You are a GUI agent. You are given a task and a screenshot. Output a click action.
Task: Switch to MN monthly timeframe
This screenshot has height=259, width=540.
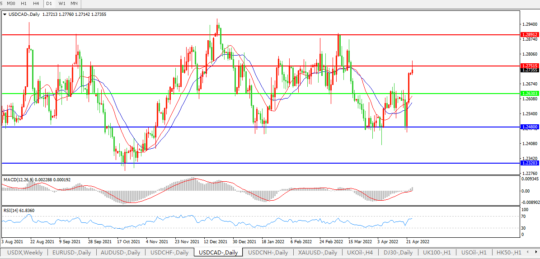coord(74,4)
